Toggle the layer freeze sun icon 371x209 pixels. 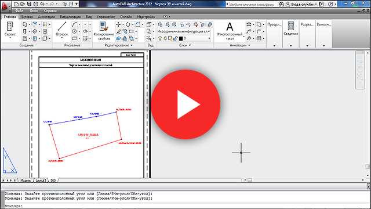pos(165,38)
